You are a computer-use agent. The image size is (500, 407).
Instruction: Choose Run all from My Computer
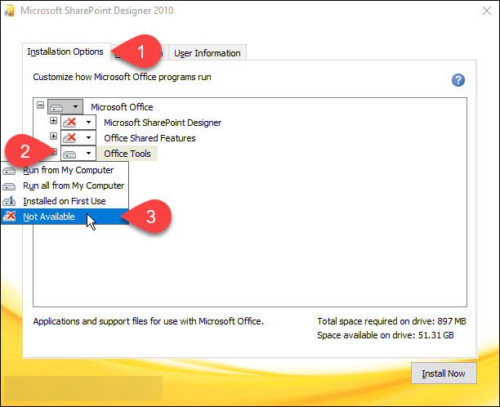coord(65,186)
